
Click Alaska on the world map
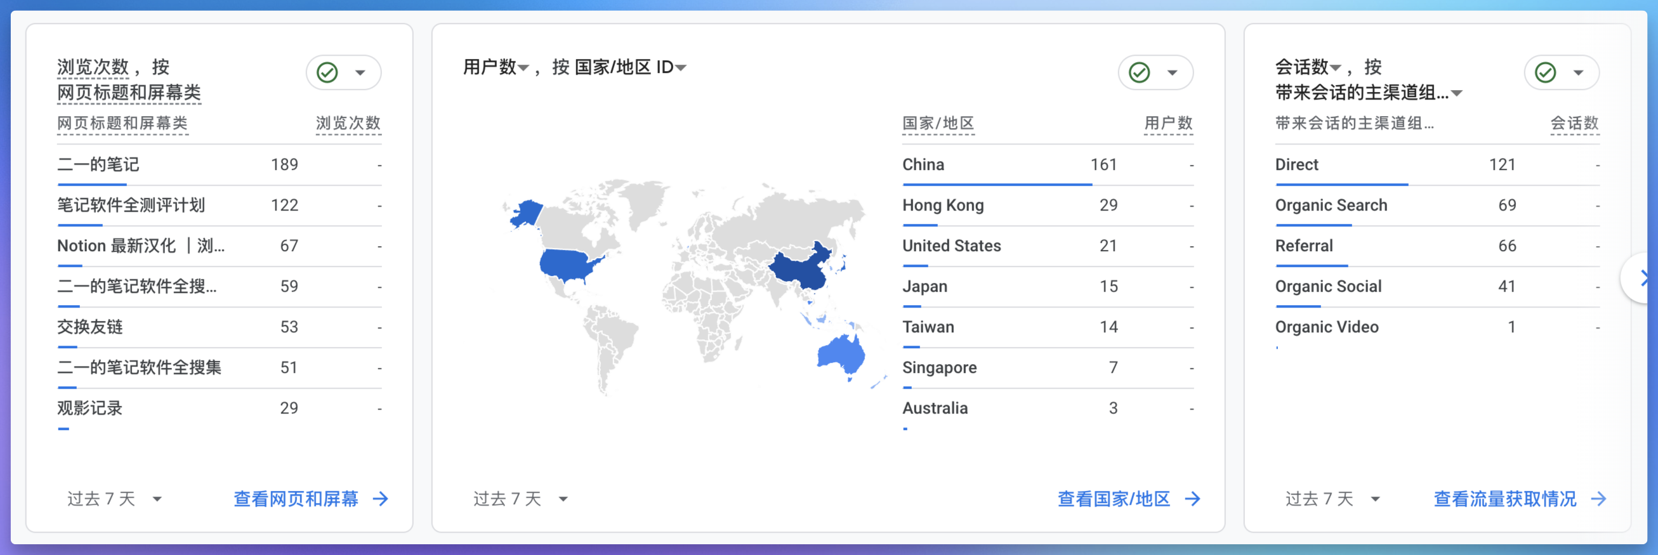(x=527, y=214)
